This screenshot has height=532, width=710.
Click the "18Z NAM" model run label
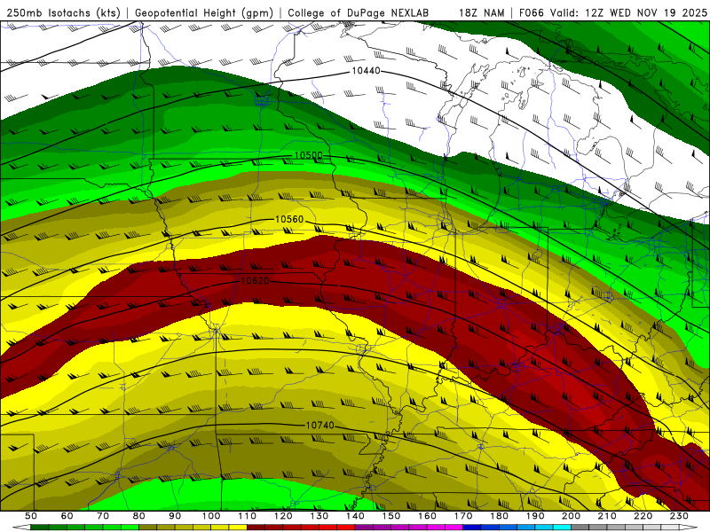click(481, 12)
